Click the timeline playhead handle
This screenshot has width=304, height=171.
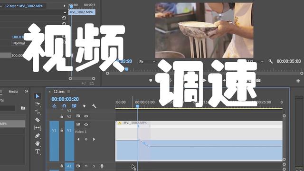(x=137, y=106)
